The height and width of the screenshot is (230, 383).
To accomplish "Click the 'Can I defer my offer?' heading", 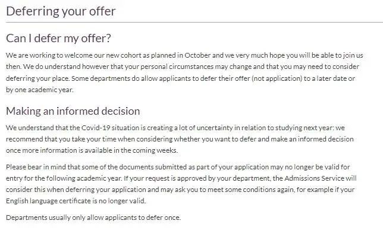I will pyautogui.click(x=58, y=38).
